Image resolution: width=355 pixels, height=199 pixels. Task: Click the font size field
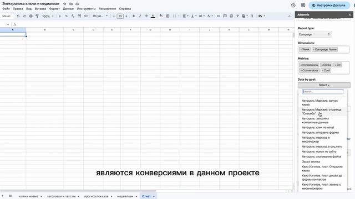(120, 16)
